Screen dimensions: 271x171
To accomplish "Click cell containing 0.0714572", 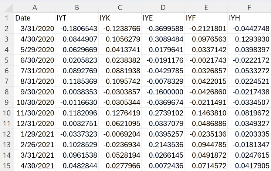I will [206, 166].
